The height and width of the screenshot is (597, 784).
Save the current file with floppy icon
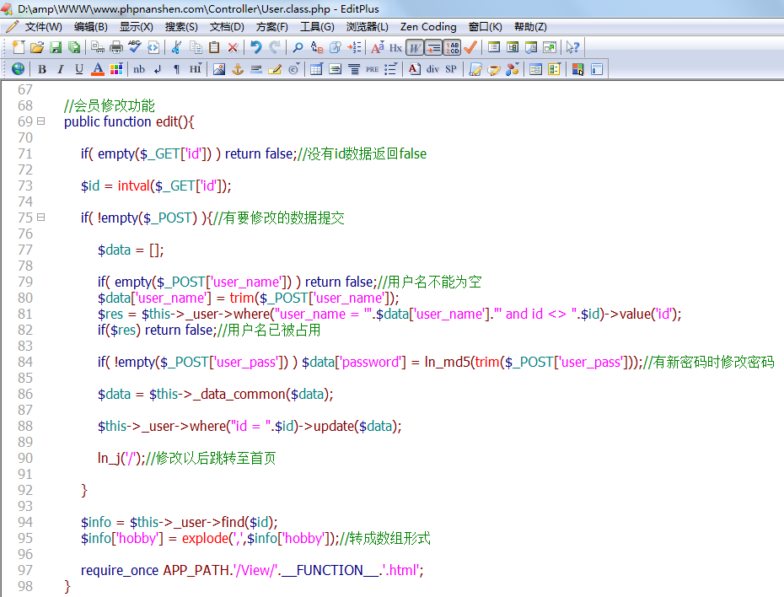(56, 47)
